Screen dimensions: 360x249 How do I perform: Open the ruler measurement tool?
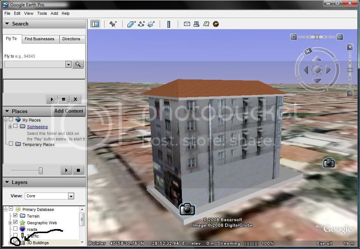pyautogui.click(x=169, y=24)
